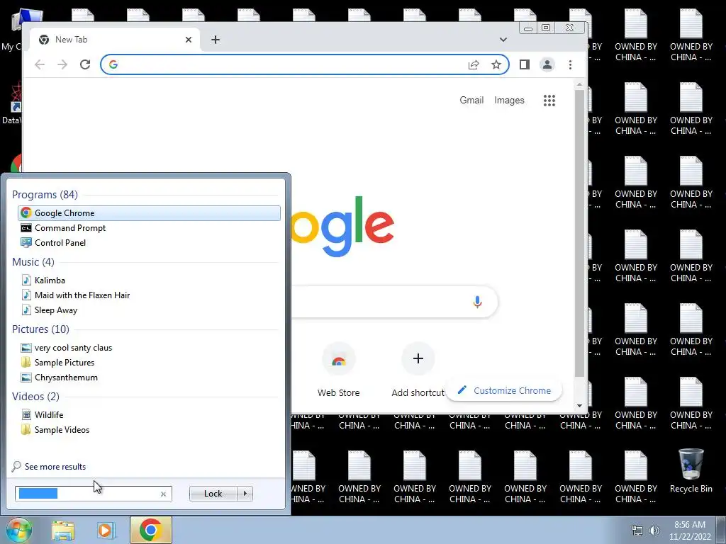Clear the Start menu search box
Image resolution: width=726 pixels, height=544 pixels.
163,494
